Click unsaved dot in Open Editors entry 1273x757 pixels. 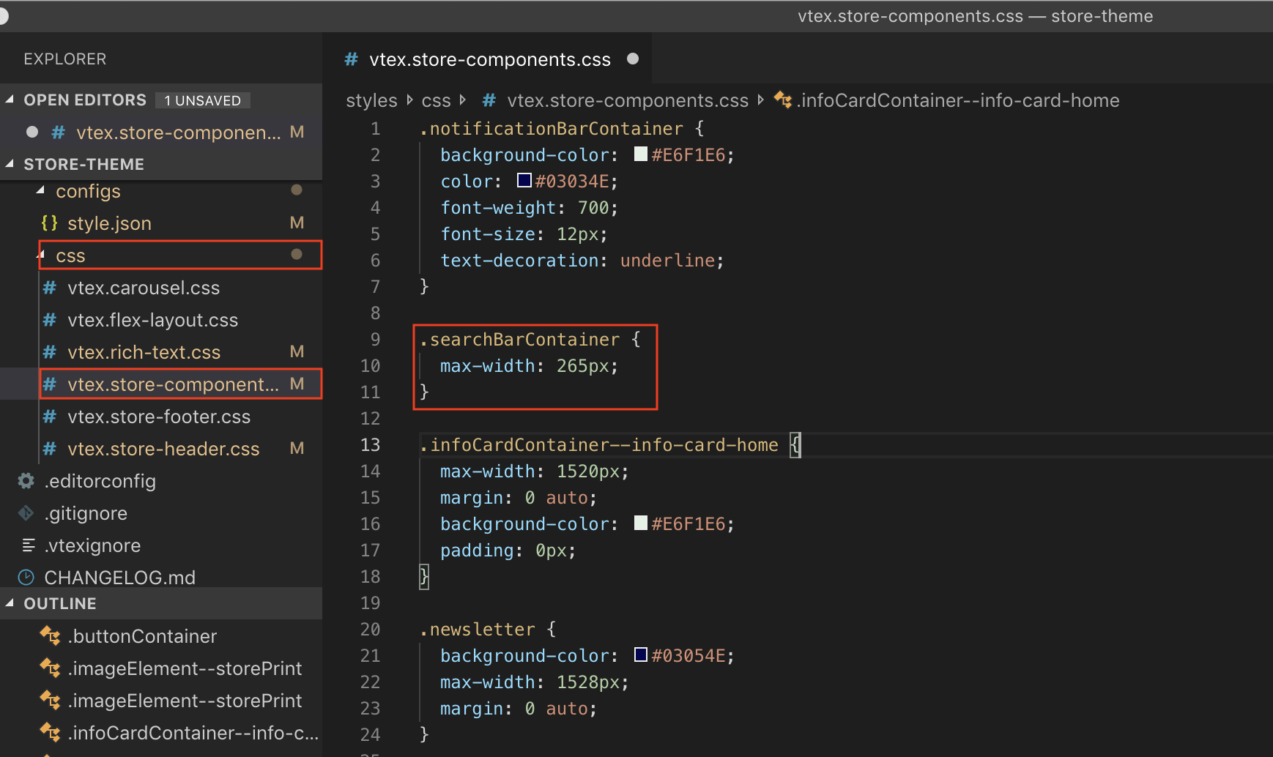[x=32, y=132]
